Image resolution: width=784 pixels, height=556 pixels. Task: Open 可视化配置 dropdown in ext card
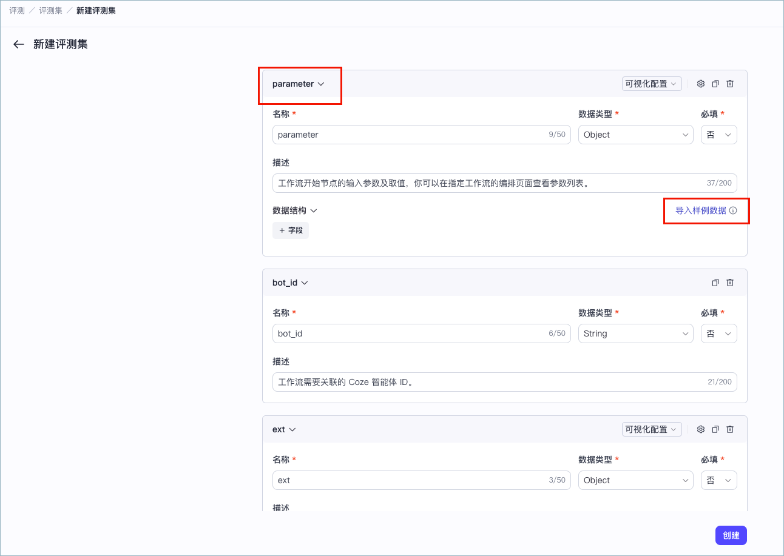652,429
